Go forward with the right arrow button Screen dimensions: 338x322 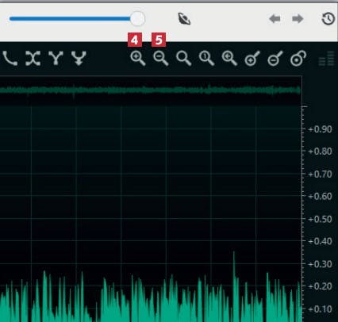(x=298, y=19)
